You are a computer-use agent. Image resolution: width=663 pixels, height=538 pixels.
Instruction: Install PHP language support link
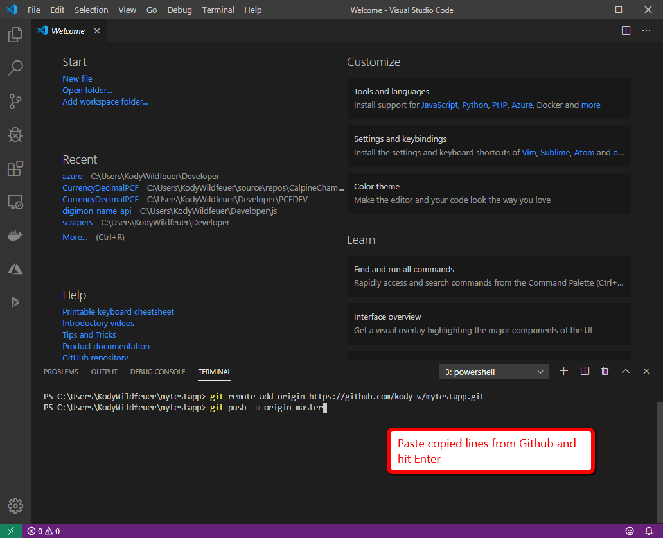[499, 105]
